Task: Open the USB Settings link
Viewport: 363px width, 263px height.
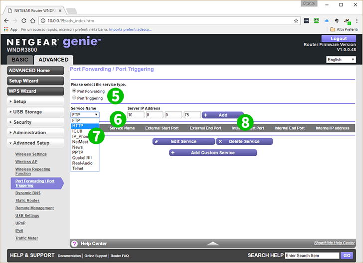Action: [27, 216]
